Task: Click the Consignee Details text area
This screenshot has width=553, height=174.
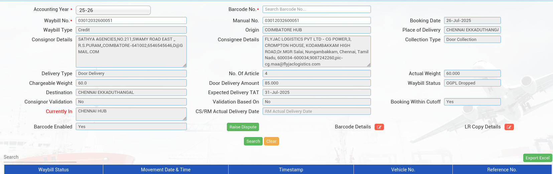Action: pyautogui.click(x=316, y=51)
